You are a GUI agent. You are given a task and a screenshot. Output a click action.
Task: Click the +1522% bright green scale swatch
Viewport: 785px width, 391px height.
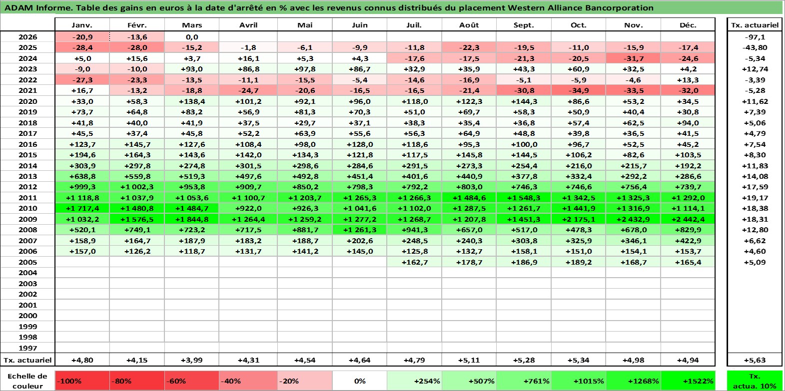[x=688, y=381]
